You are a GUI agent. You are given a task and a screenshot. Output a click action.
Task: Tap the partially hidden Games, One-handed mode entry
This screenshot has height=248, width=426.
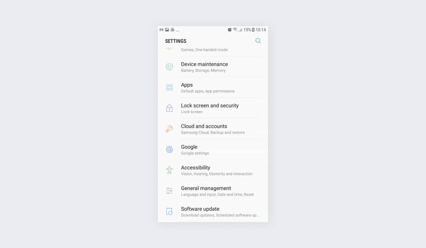click(213, 51)
